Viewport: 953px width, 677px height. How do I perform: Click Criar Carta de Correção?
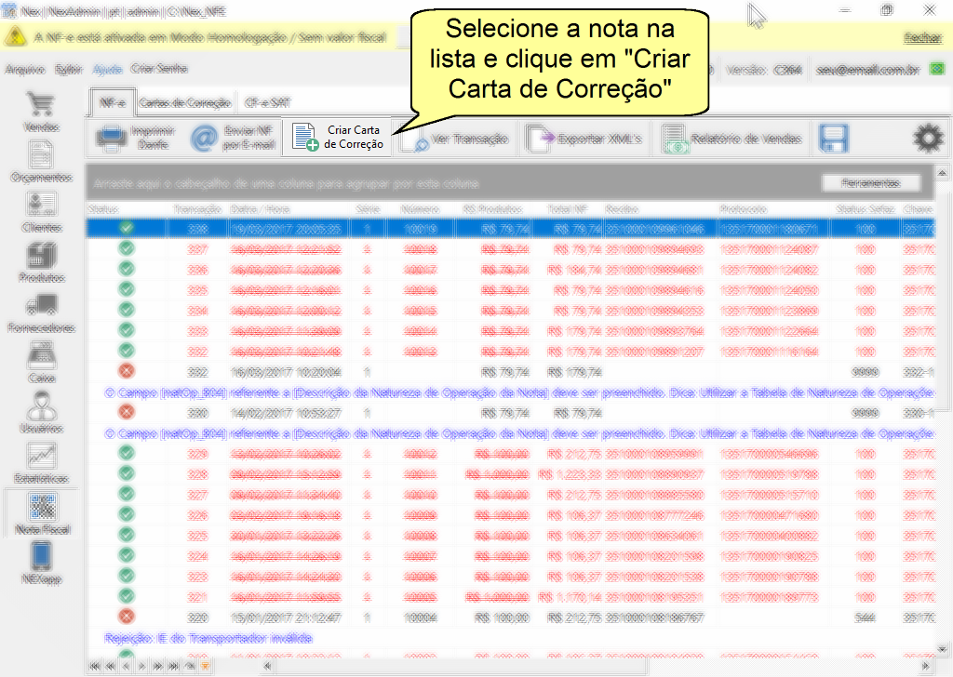[337, 138]
